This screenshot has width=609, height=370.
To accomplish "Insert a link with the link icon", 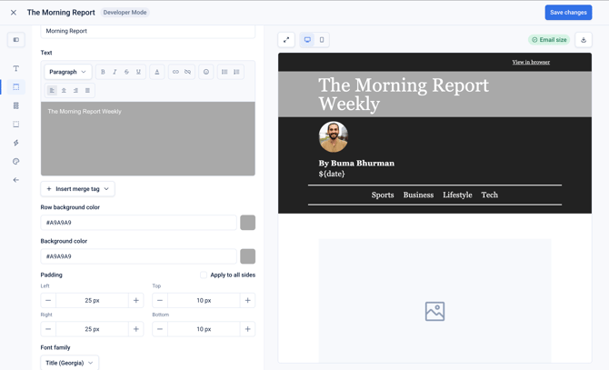I will pos(175,72).
